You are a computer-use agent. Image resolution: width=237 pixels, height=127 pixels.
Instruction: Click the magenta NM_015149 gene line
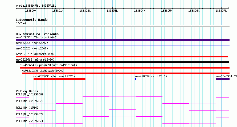coord(122,110)
